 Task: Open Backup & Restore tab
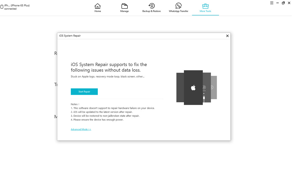pos(151,8)
